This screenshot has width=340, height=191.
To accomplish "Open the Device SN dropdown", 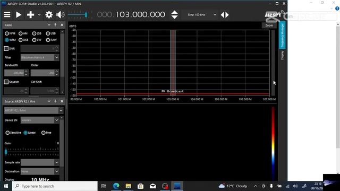I will [x=40, y=120].
